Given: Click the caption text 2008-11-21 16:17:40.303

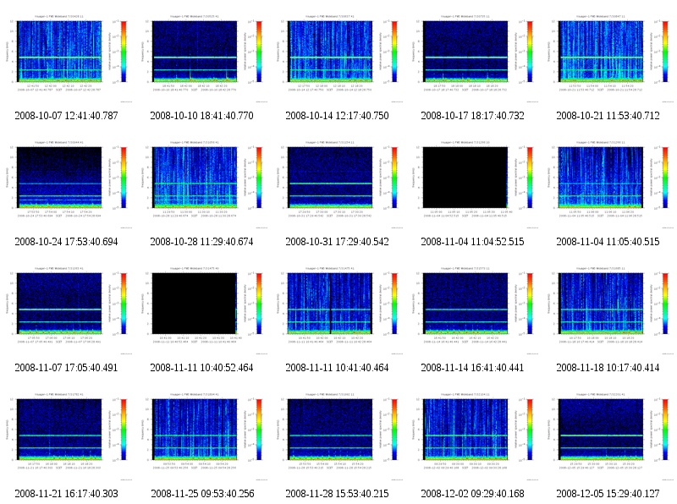Looking at the screenshot, I should (x=67, y=494).
